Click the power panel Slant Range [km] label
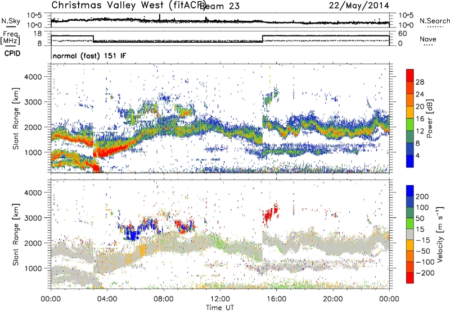The height and width of the screenshot is (311, 450). tap(16, 118)
